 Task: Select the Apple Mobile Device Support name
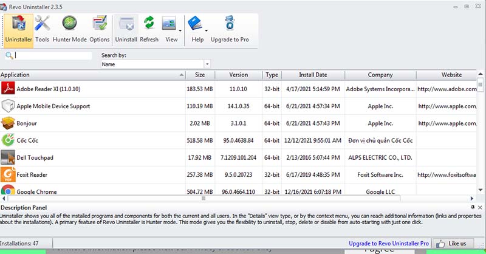53,106
